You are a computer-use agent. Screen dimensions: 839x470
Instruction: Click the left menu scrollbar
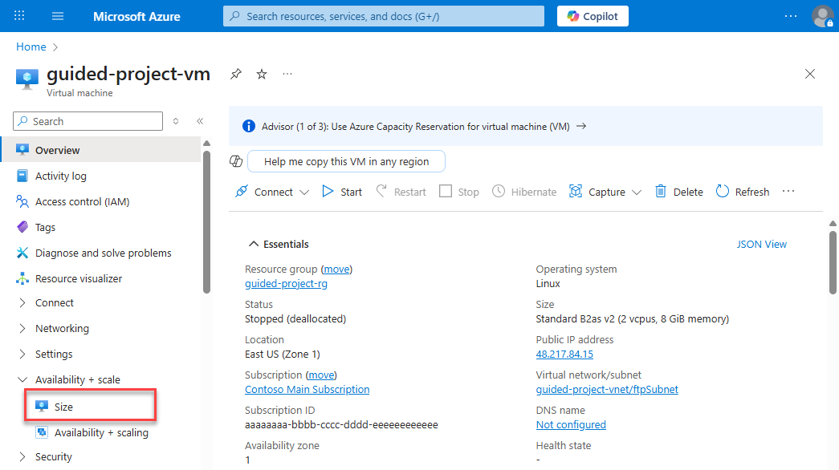(x=206, y=222)
